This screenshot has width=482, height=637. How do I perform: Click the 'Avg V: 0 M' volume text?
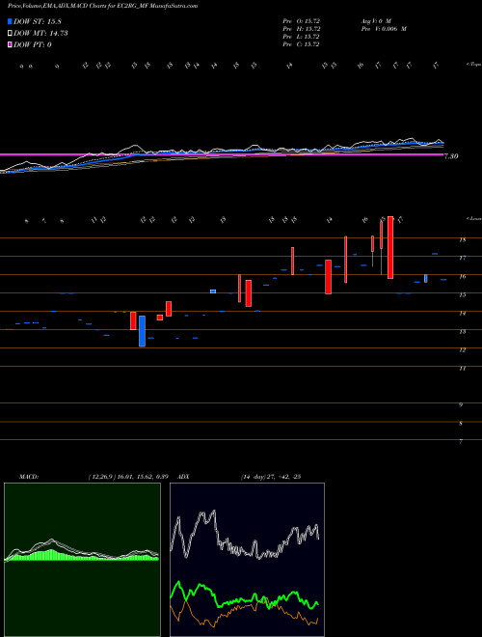pyautogui.click(x=375, y=20)
